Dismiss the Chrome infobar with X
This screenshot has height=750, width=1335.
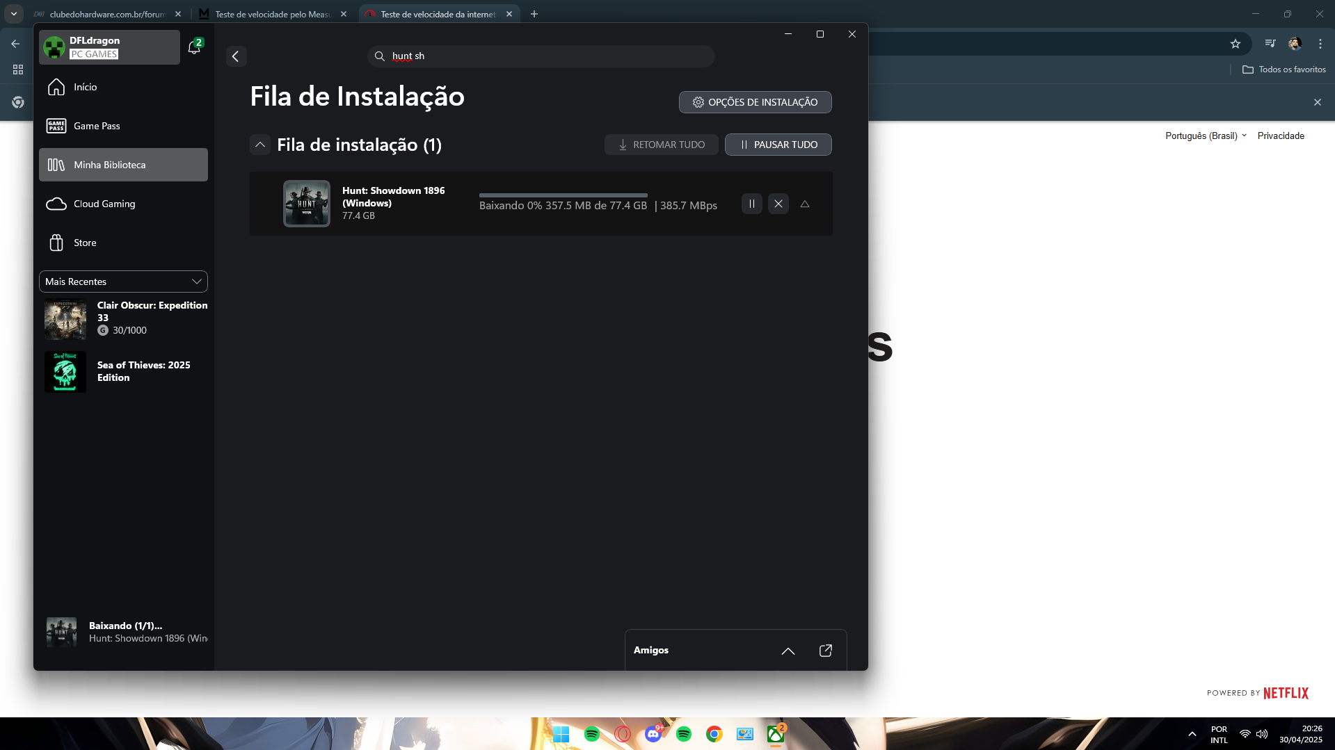[x=1317, y=102]
